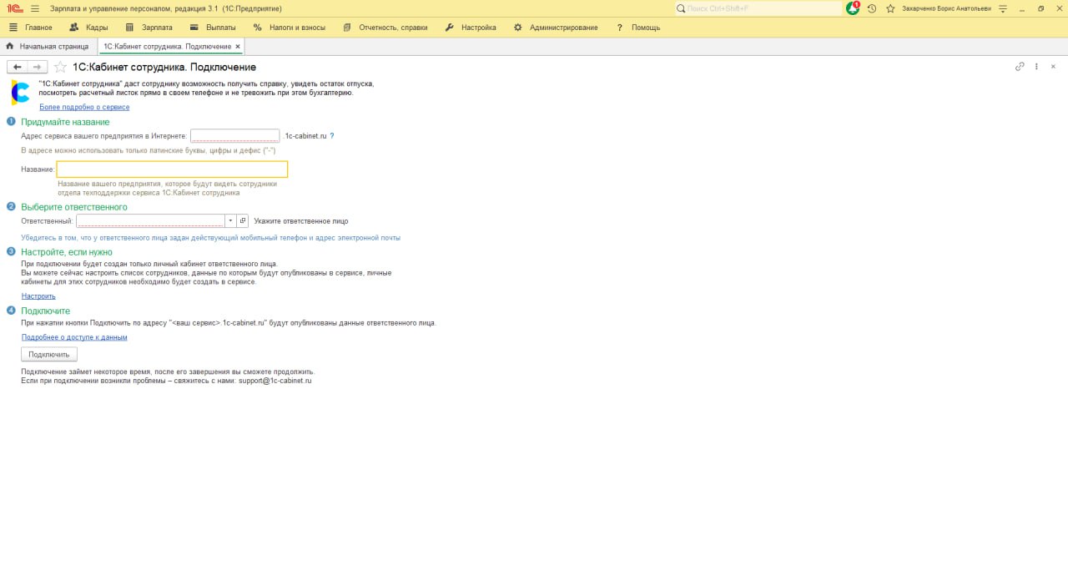Screen dimensions: 1068x571
Task: Switch to Начальная страница tab
Action: (x=48, y=47)
